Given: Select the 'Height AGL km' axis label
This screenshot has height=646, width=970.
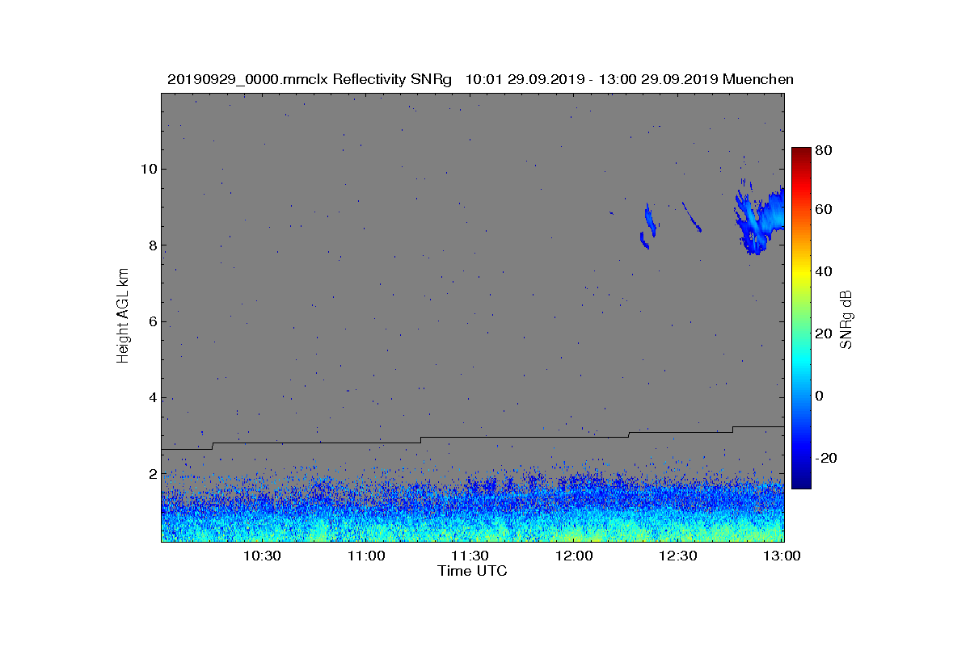Looking at the screenshot, I should 124,316.
